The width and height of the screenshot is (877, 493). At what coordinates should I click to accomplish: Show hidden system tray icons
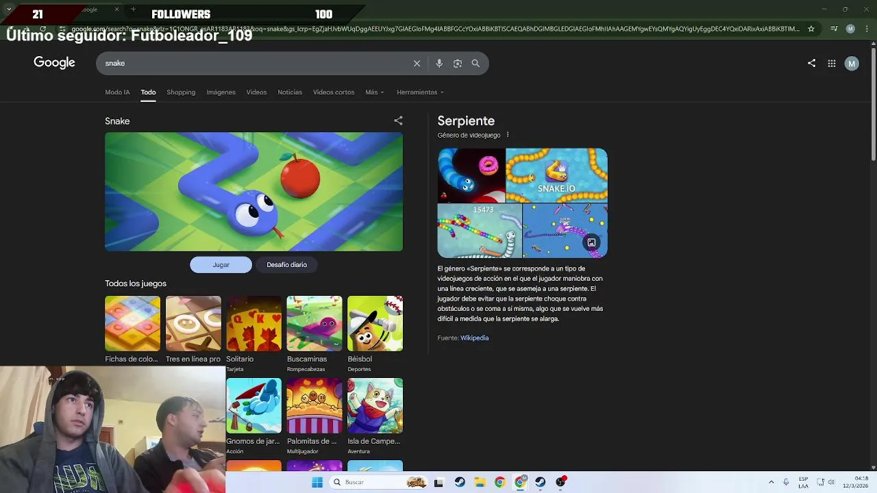[771, 482]
